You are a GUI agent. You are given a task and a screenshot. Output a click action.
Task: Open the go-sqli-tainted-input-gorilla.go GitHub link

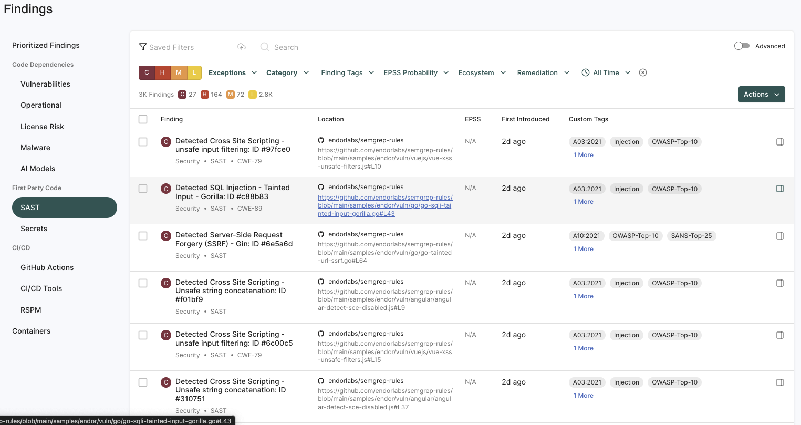click(385, 205)
